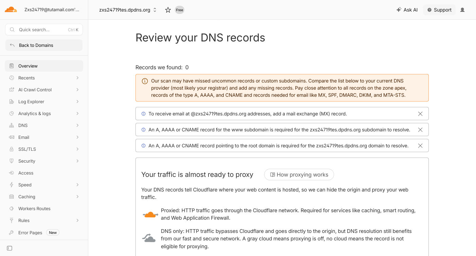Click the Rules funnel icon

(12, 220)
